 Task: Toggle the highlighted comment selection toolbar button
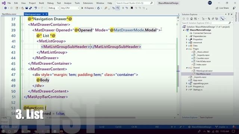click(x=118, y=8)
